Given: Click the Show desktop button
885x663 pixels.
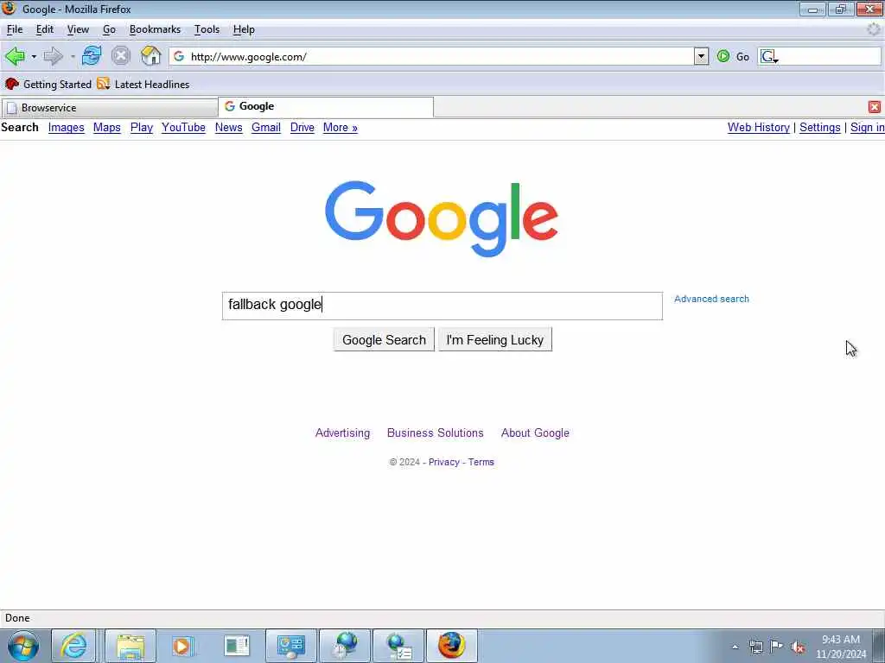Looking at the screenshot, I should point(879,646).
